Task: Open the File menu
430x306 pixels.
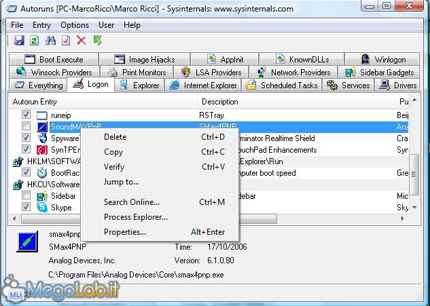Action: click(x=17, y=25)
